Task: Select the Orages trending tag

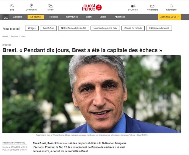Action: [32, 28]
